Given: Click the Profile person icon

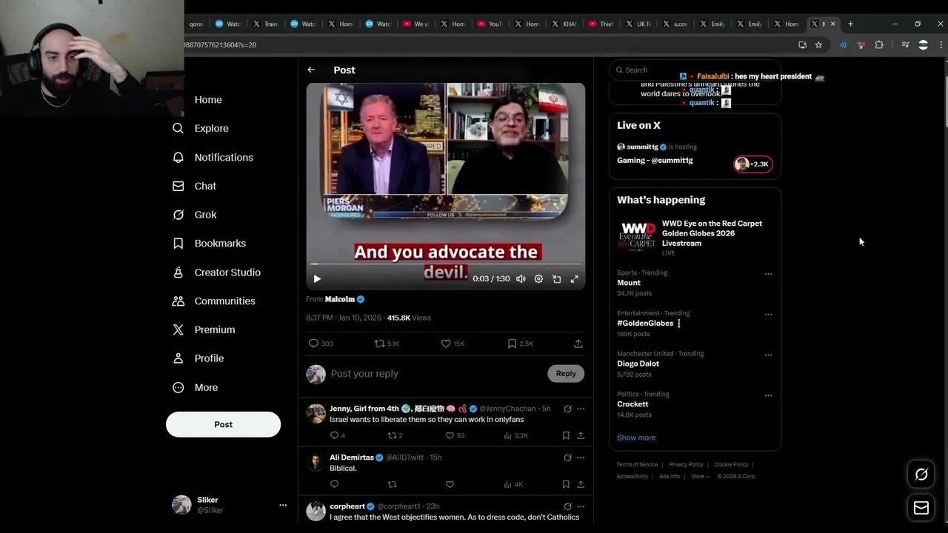Looking at the screenshot, I should [178, 358].
